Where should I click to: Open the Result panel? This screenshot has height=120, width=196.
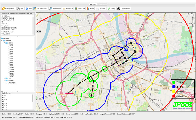tap(90, 9)
